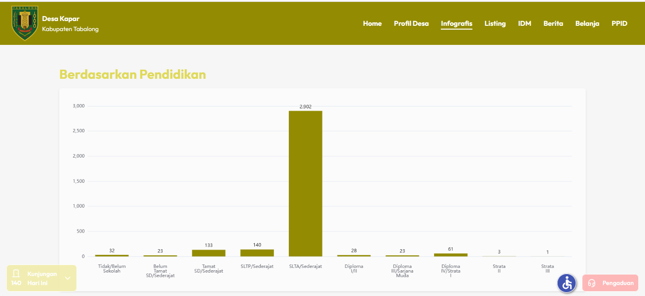
Task: Expand the Kunjungan Hari Ini chevron
Action: [x=67, y=278]
